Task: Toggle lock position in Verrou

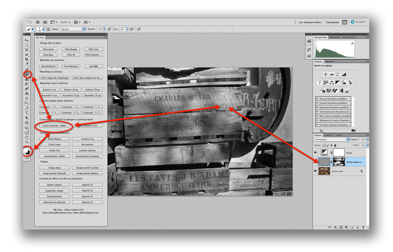Action: (x=331, y=145)
